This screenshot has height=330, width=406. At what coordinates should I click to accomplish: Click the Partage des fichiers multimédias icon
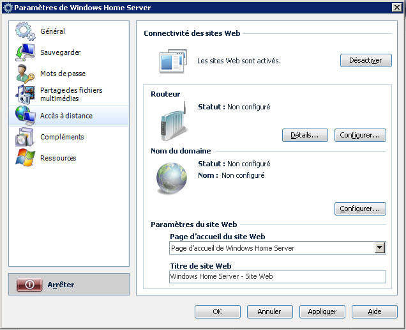click(25, 94)
